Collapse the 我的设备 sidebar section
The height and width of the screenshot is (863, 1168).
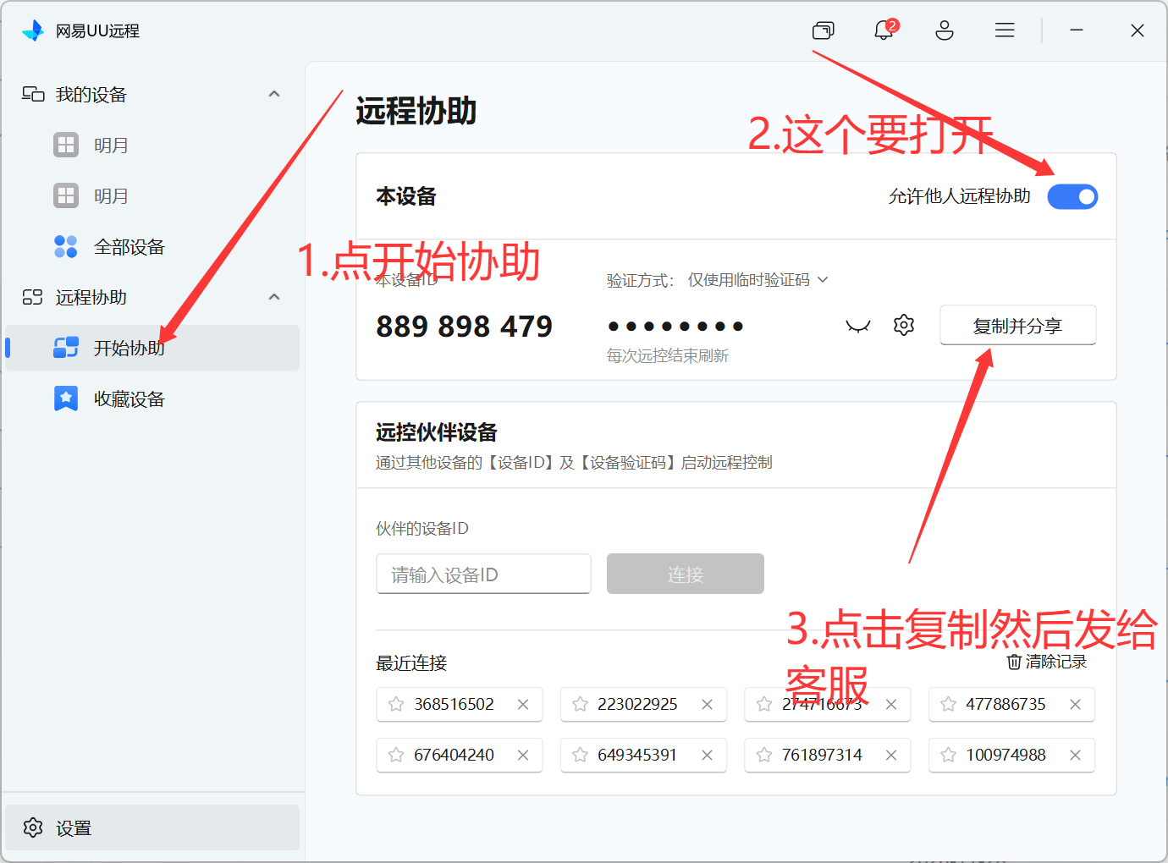pos(274,94)
